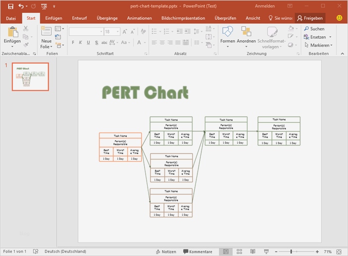Toggle the Kommentare comments pane
This screenshot has width=348, height=256.
198,252
